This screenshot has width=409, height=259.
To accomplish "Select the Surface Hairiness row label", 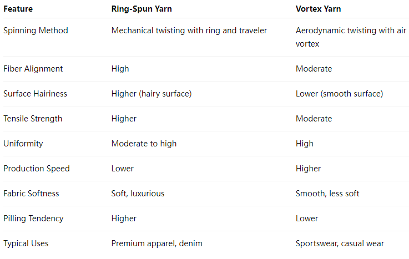I will [x=35, y=94].
